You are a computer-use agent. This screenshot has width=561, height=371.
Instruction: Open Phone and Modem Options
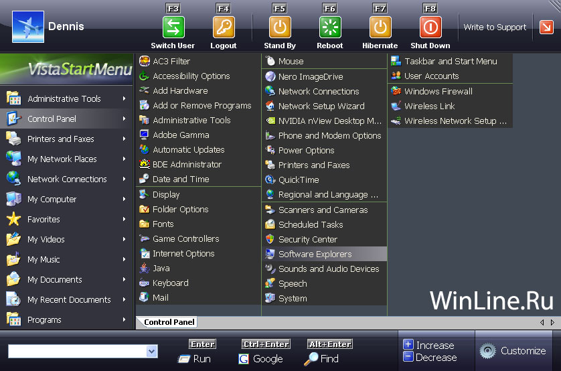(x=325, y=135)
